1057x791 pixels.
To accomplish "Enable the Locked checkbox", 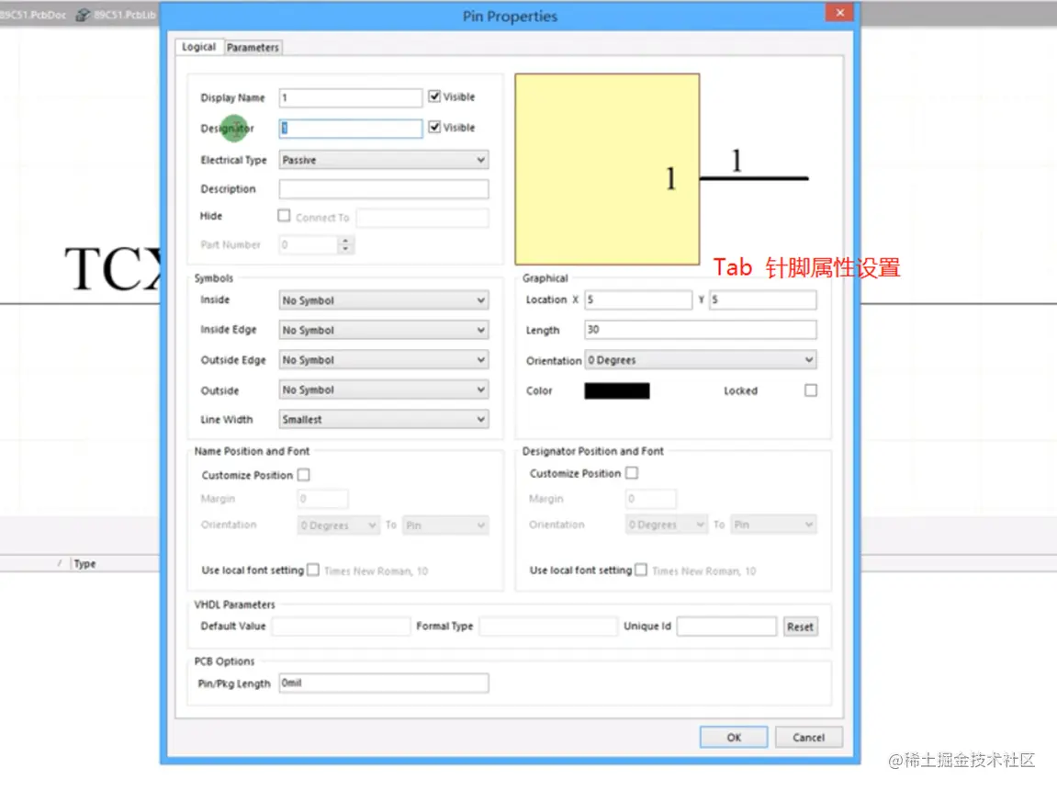I will pos(811,390).
